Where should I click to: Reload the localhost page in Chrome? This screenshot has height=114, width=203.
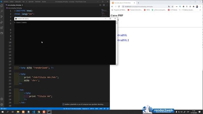119,7
